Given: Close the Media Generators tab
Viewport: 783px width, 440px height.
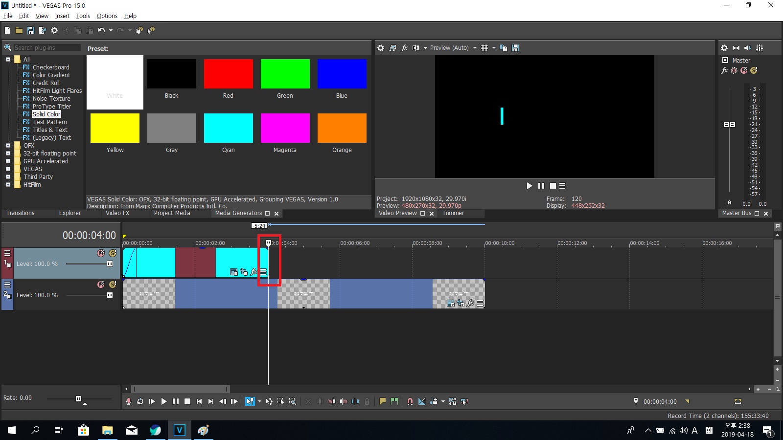Looking at the screenshot, I should coord(276,214).
